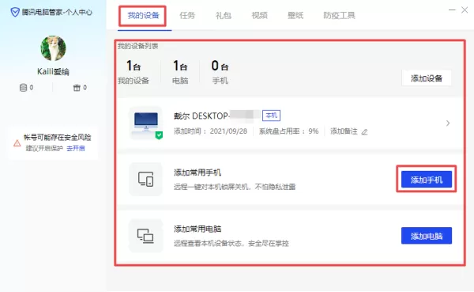Click the 添加设备 button
Viewport: 474px width, 292px height.
(x=427, y=78)
